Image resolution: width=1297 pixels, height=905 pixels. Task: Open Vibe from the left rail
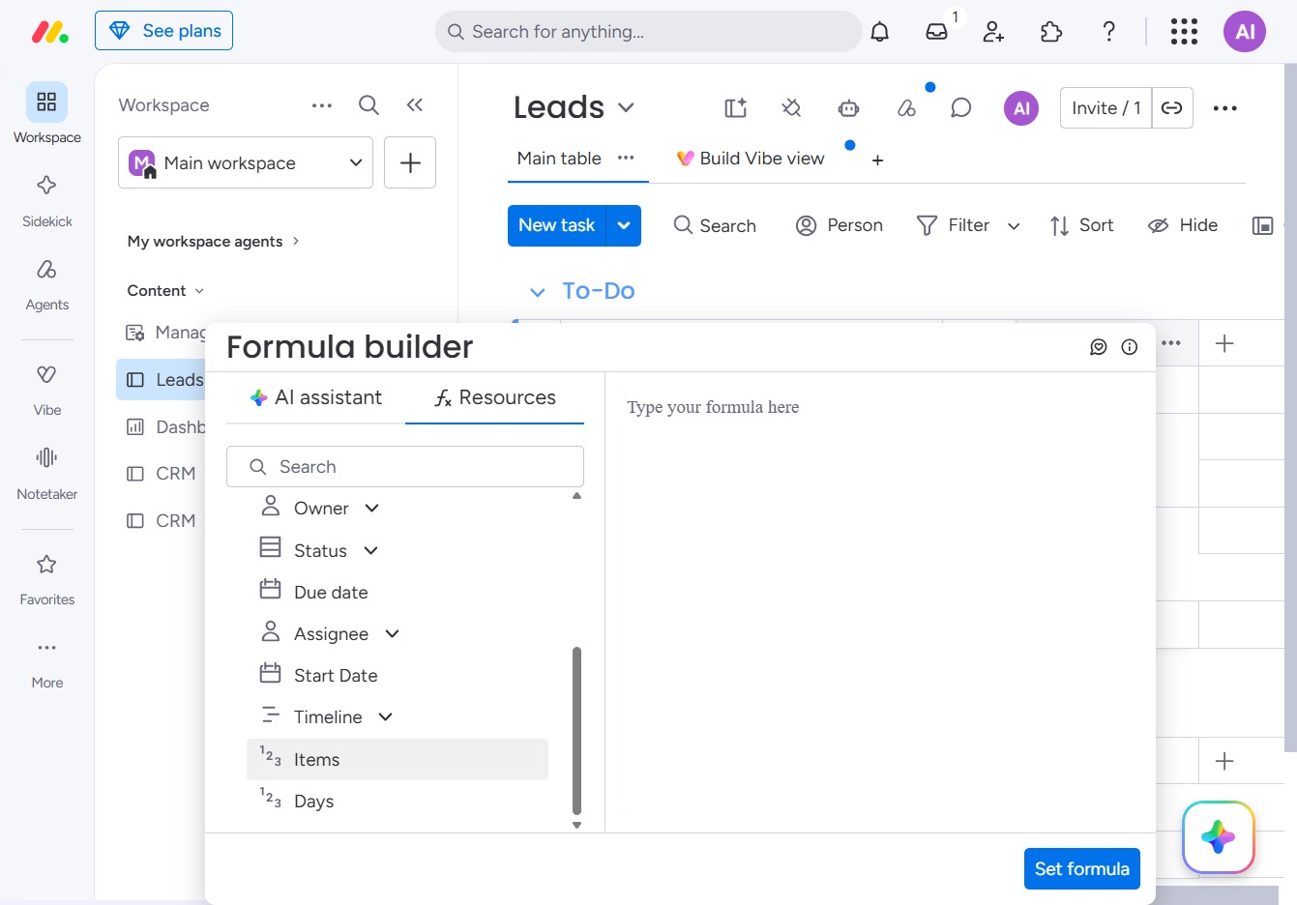tap(46, 390)
